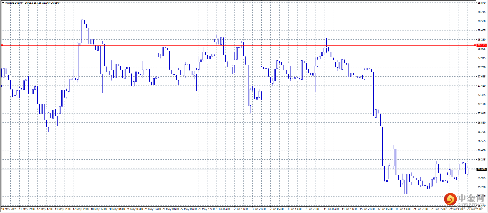Screen dimensions: 488x213
Task: Click the 27.480 price axis value
Action: click(x=482, y=86)
